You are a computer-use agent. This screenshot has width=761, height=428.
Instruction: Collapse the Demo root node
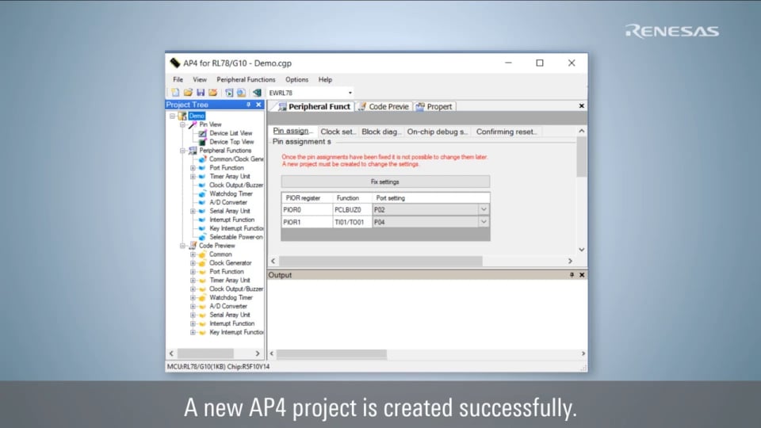(x=172, y=116)
